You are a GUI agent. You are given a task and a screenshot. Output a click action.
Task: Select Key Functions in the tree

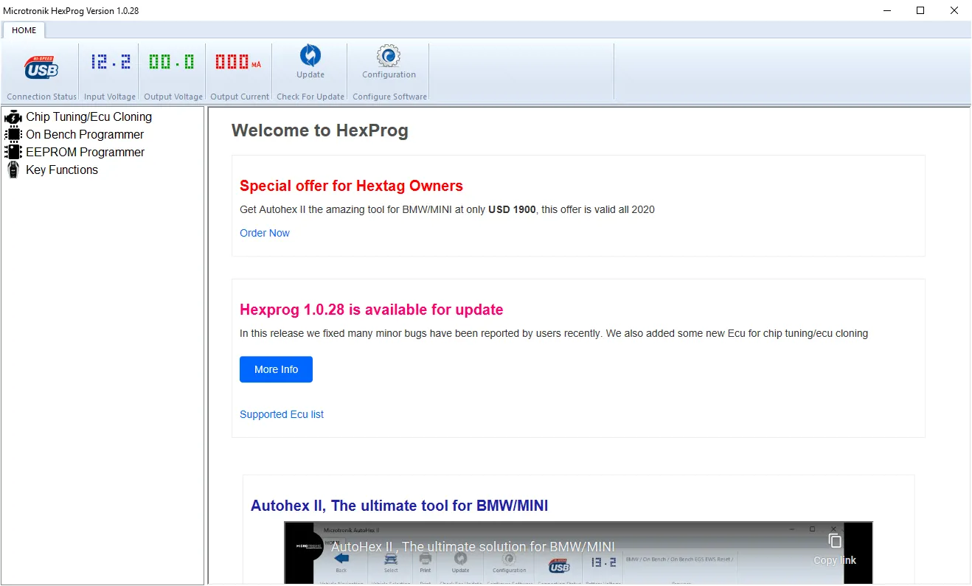pyautogui.click(x=62, y=170)
